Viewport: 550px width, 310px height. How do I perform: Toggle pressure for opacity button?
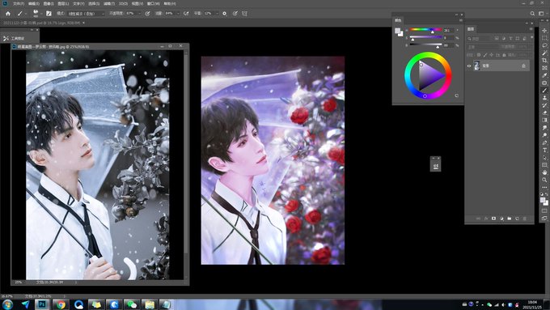click(x=148, y=13)
